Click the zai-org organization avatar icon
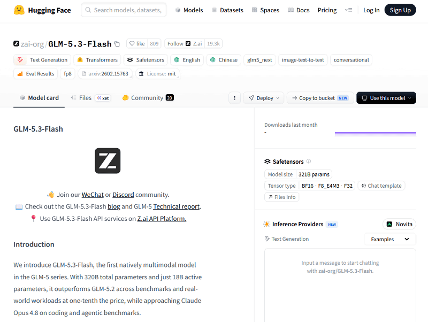Image resolution: width=428 pixels, height=322 pixels. [17, 44]
